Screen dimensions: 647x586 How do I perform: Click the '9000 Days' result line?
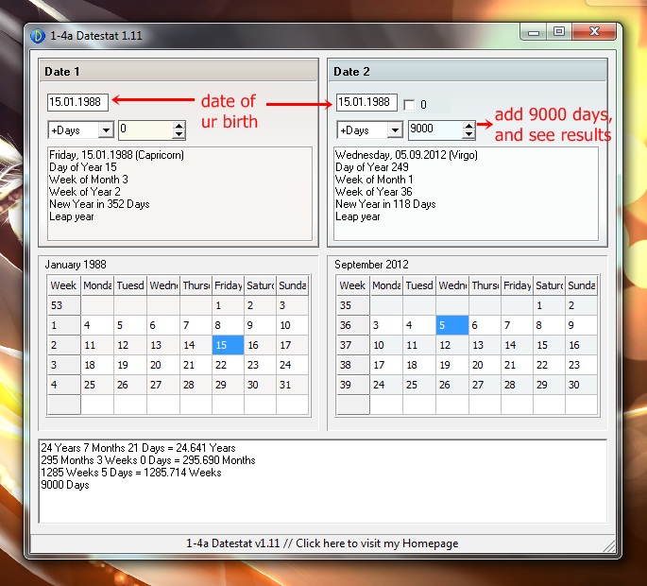tap(65, 485)
